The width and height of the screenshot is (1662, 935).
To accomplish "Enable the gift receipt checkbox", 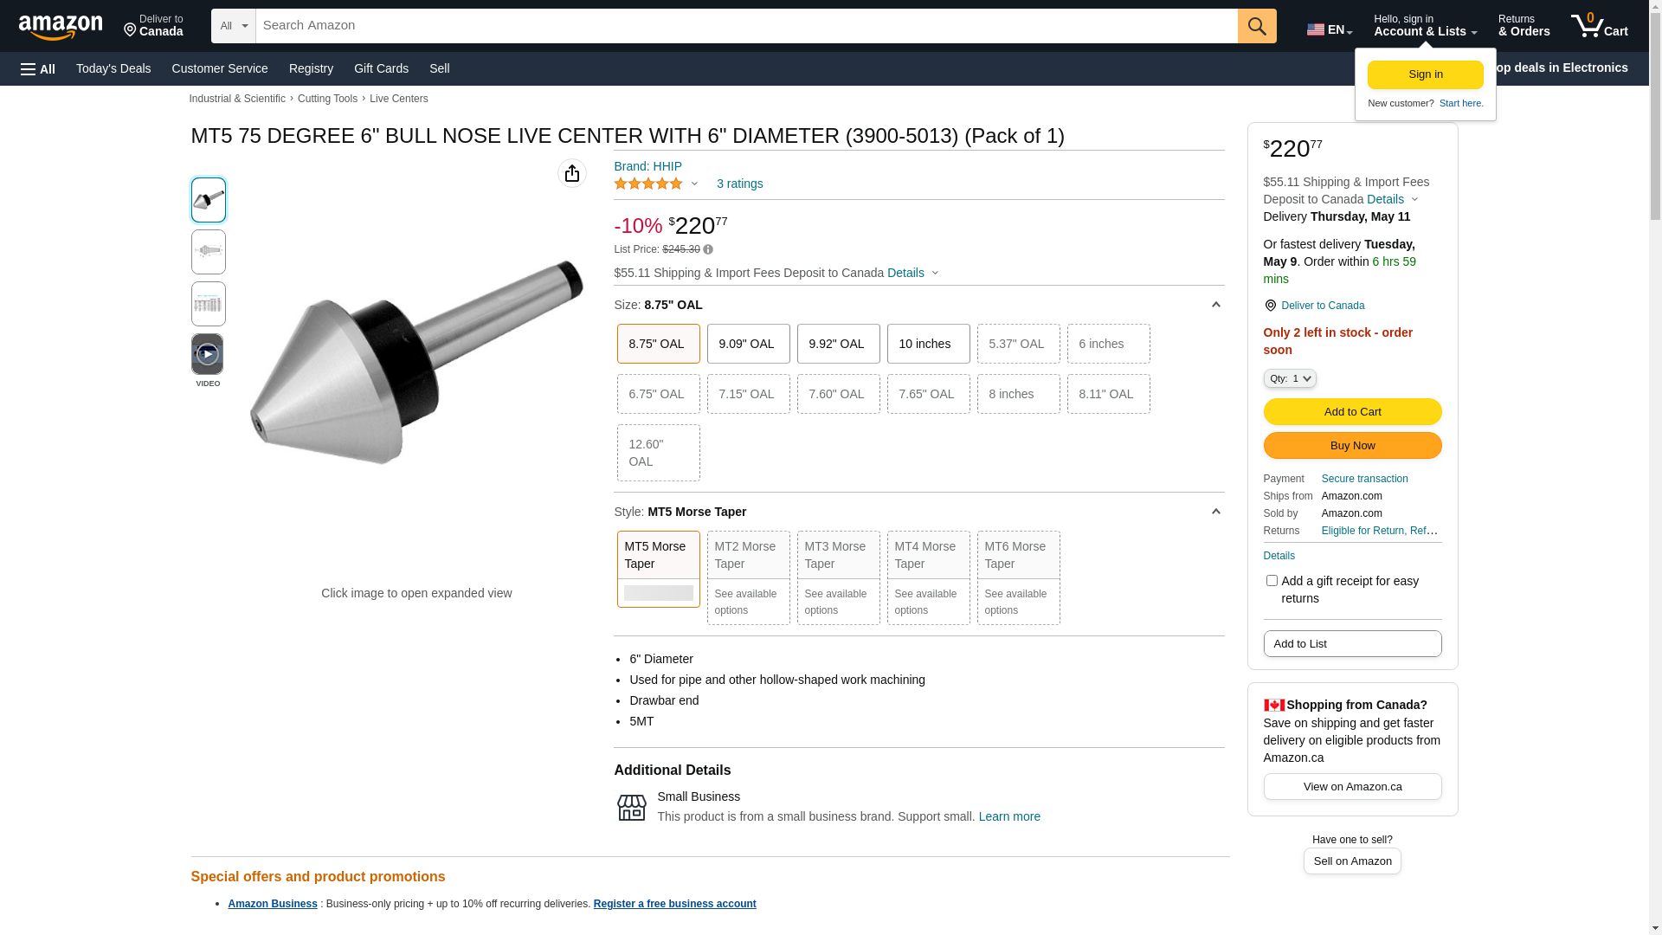I will (x=1272, y=581).
